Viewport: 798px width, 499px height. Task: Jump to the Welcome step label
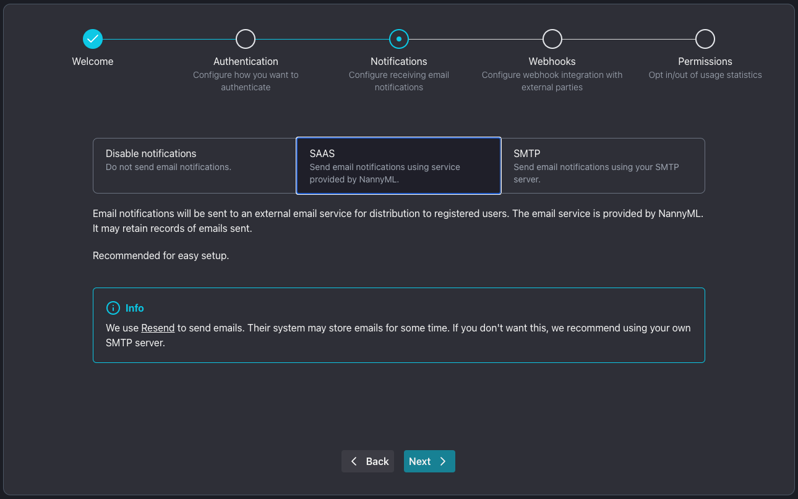[93, 61]
